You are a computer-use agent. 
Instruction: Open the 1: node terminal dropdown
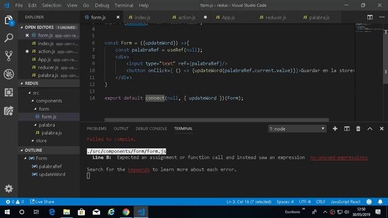pyautogui.click(x=297, y=128)
